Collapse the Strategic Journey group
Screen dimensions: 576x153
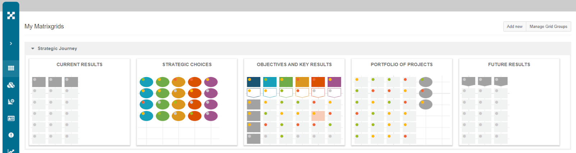(x=33, y=48)
